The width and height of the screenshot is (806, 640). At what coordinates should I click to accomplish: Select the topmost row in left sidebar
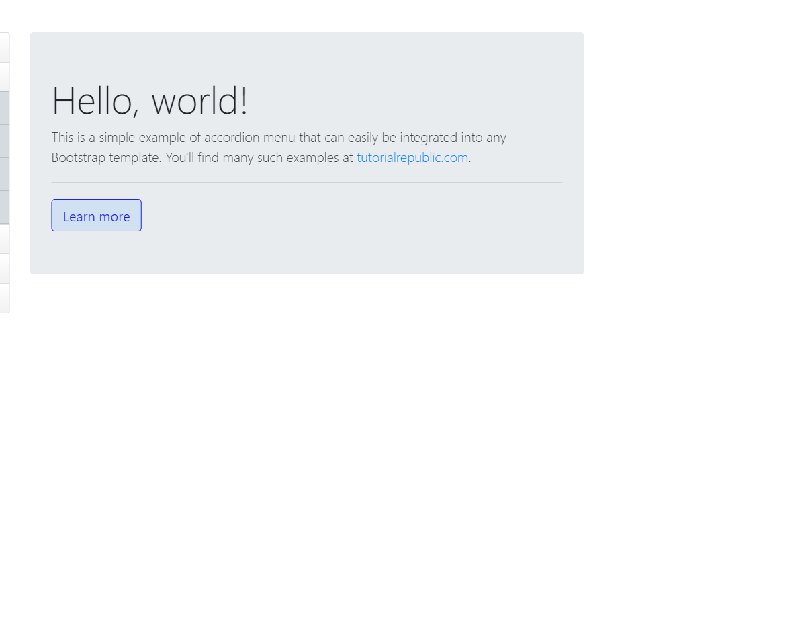point(4,47)
